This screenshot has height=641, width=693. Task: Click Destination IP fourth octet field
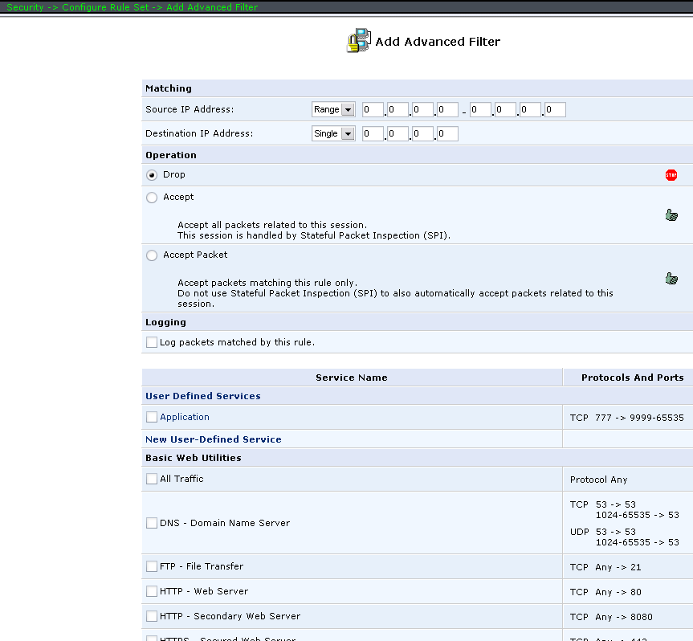pyautogui.click(x=448, y=133)
